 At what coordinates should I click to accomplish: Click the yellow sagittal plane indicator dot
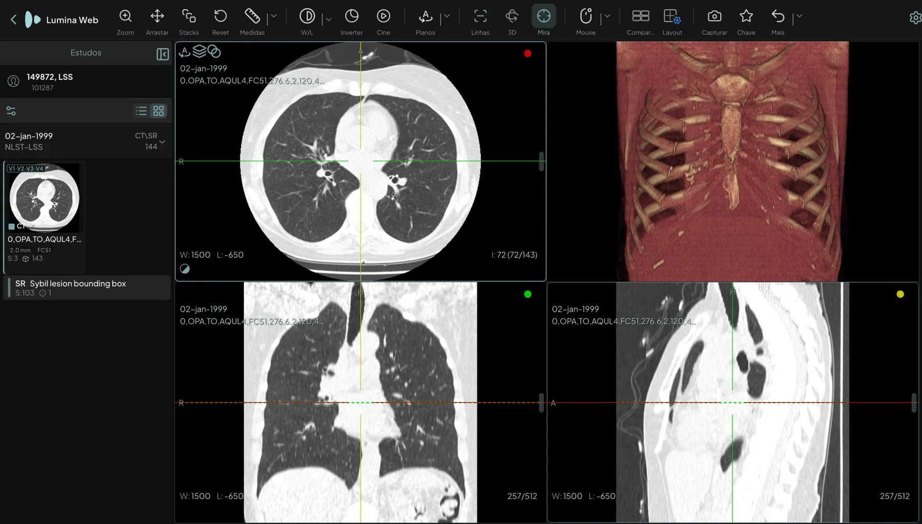[x=900, y=294]
